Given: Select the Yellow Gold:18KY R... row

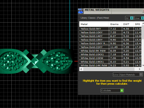Looking at the screenshot, I should pos(110,43).
